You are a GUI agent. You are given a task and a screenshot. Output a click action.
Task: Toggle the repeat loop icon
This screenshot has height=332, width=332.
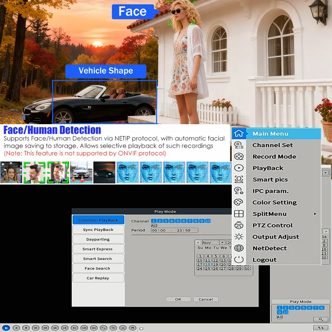click(x=104, y=328)
